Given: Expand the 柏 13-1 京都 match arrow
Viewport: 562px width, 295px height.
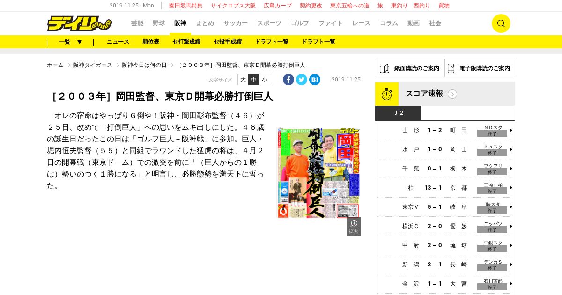Looking at the screenshot, I should point(511,188).
